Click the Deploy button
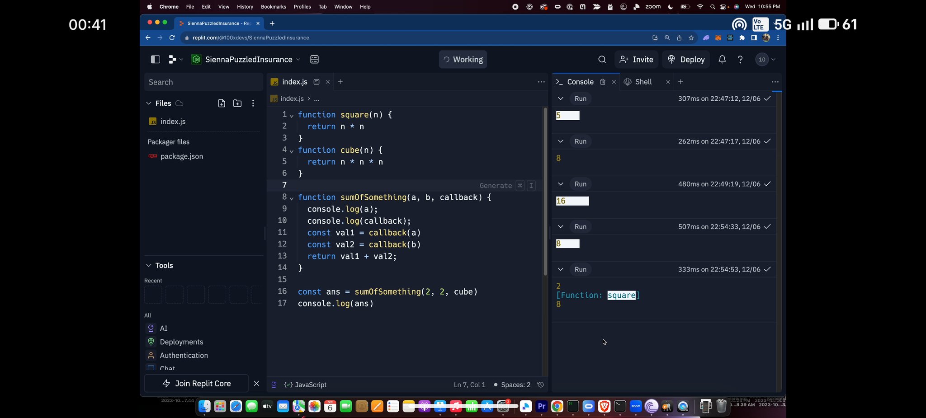 click(x=686, y=59)
